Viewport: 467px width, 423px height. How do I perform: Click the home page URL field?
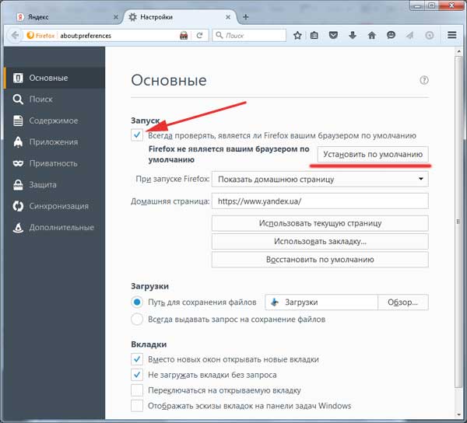tap(320, 201)
